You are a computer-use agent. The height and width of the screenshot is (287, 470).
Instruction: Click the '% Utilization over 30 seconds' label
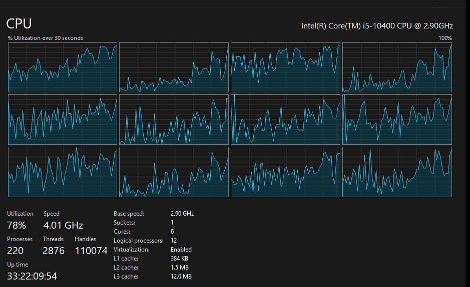46,38
